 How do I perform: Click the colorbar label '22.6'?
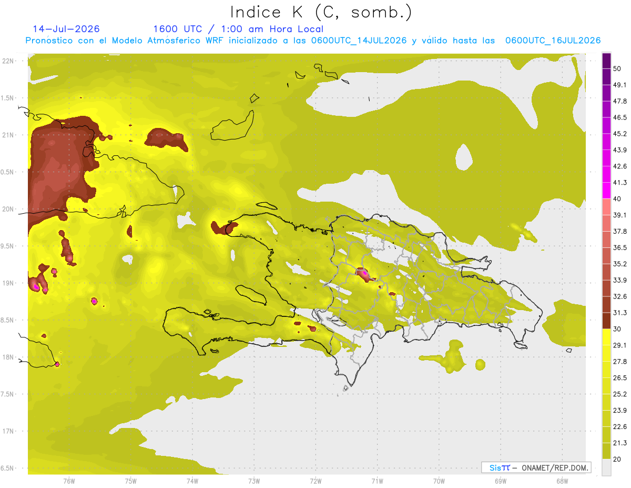tap(620, 426)
